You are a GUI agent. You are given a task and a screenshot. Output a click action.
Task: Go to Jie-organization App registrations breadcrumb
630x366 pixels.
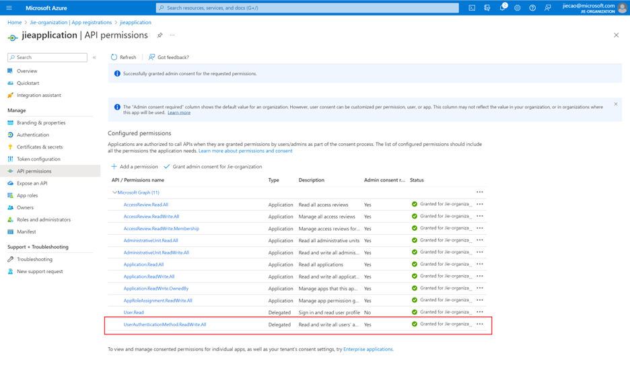click(71, 22)
